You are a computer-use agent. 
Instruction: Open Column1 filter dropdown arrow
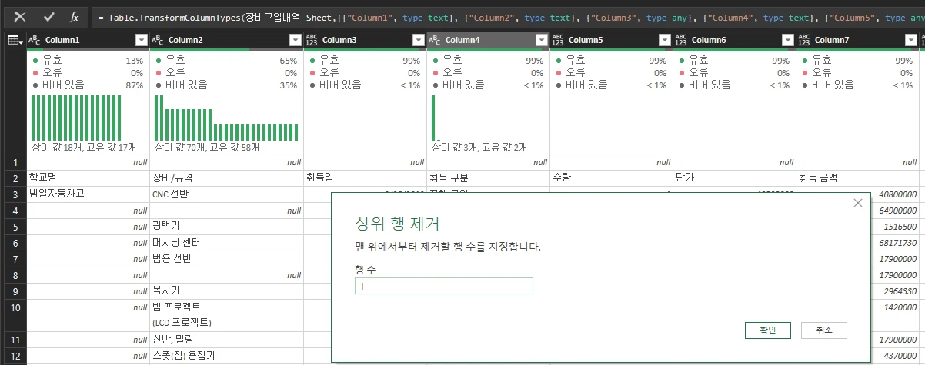click(141, 40)
